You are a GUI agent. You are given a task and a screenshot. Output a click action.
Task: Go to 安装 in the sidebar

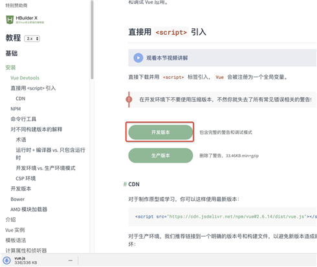(x=10, y=68)
